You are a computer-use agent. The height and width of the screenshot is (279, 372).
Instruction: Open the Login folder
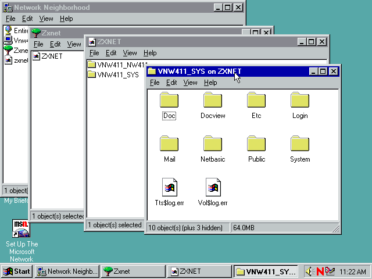coord(300,100)
